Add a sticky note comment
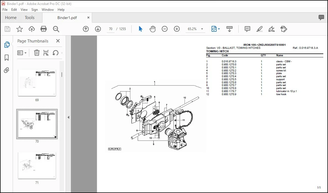 247,29
